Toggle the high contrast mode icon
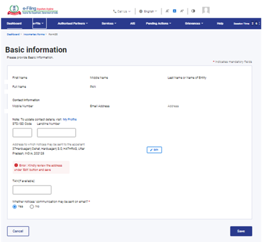Image resolution: width=265 pixels, height=242 pixels. coord(193,11)
